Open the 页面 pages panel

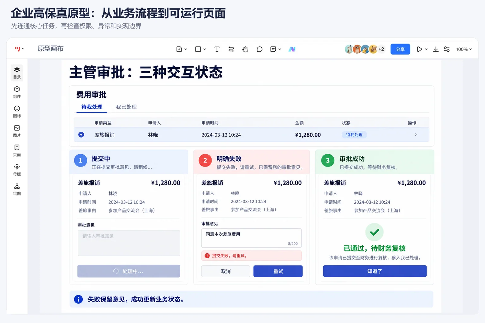17,150
